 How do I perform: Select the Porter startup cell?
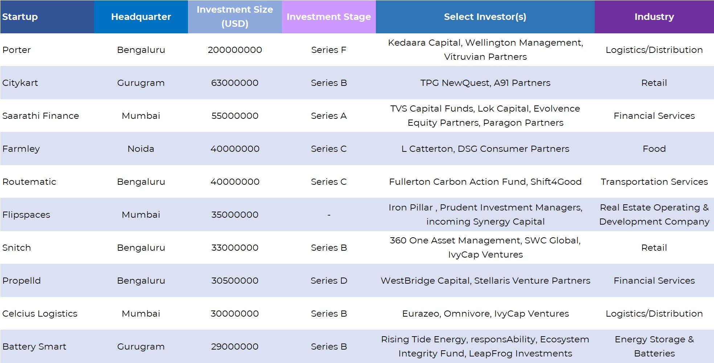point(17,50)
